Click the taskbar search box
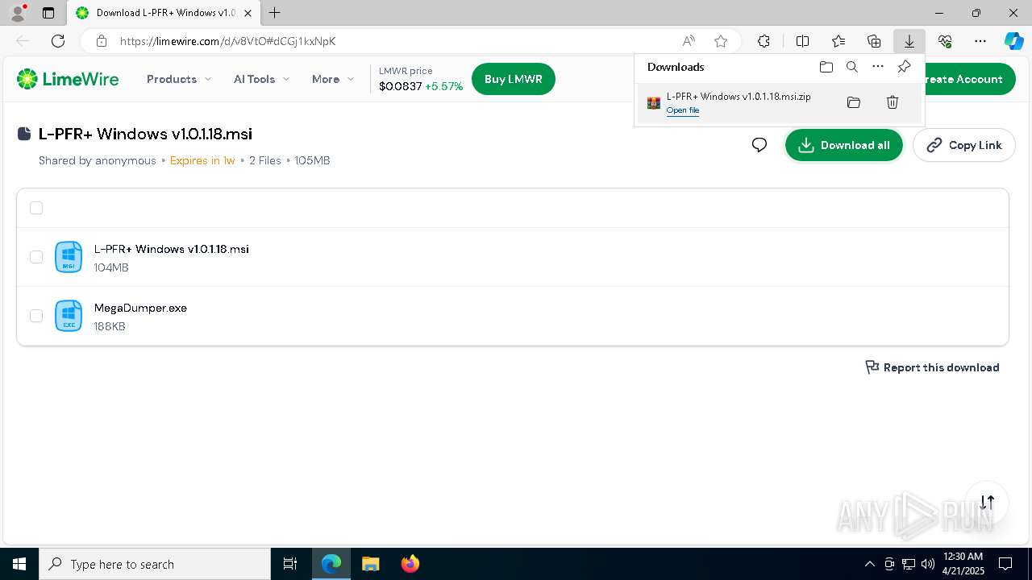Screen dimensions: 1032x580 (155, 564)
